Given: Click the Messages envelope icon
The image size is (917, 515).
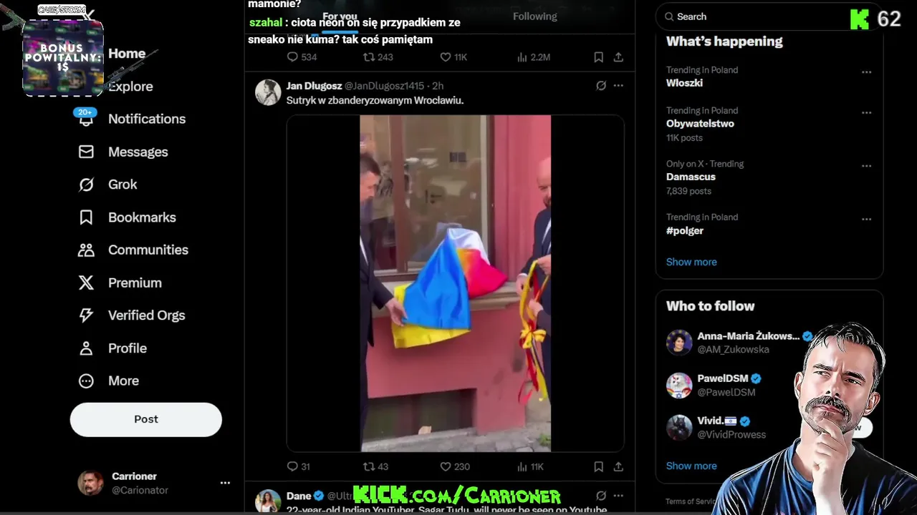Looking at the screenshot, I should point(86,152).
